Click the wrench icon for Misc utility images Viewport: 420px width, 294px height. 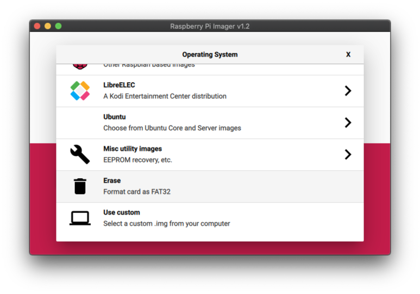[80, 154]
